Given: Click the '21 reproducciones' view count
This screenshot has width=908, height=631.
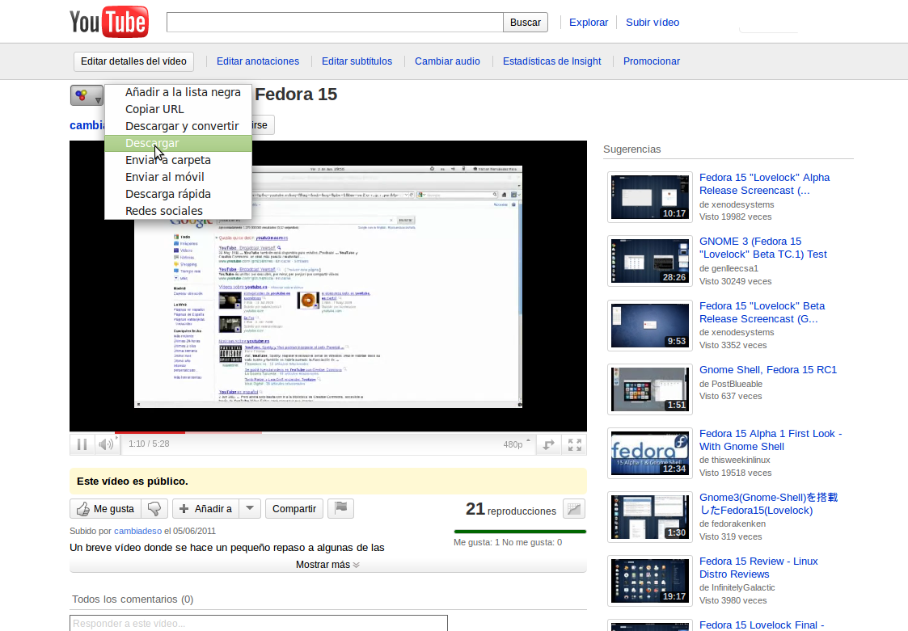Looking at the screenshot, I should pos(511,510).
